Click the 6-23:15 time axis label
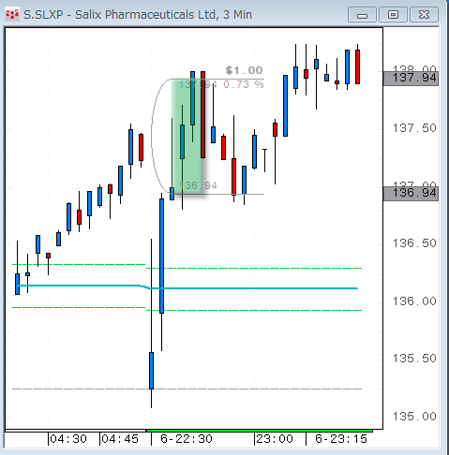This screenshot has width=449, height=455. tap(341, 439)
